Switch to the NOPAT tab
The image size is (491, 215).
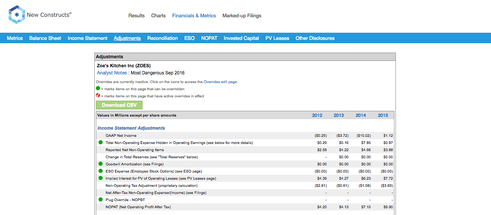(209, 38)
